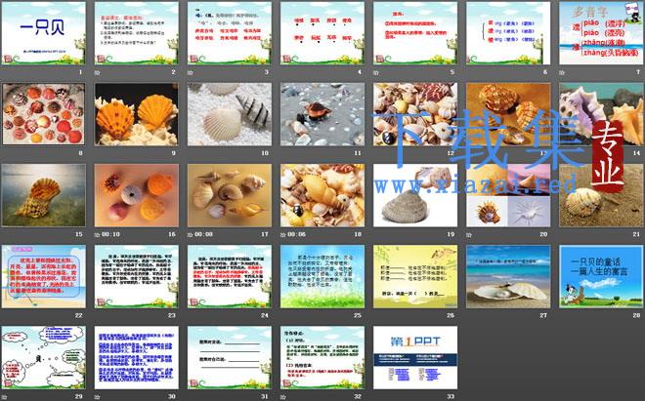Select slide 12 mixed shells pile thumbnail

pos(415,114)
